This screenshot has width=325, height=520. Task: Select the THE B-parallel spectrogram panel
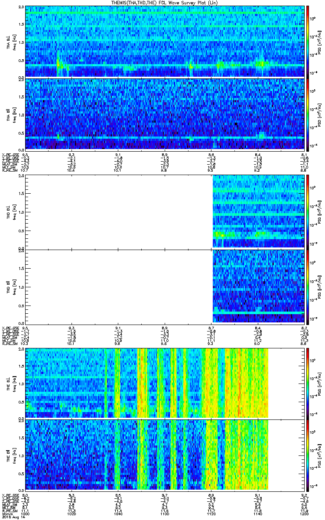(x=165, y=455)
